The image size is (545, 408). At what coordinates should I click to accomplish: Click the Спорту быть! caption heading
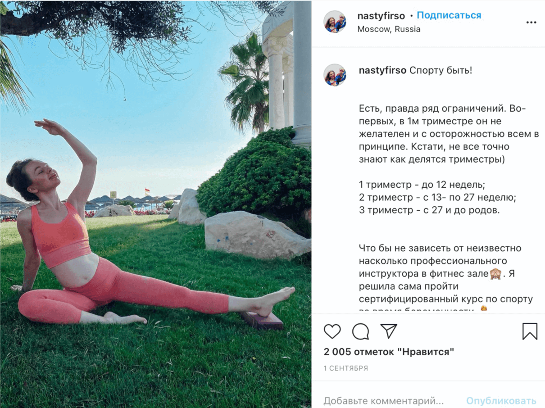tap(441, 71)
